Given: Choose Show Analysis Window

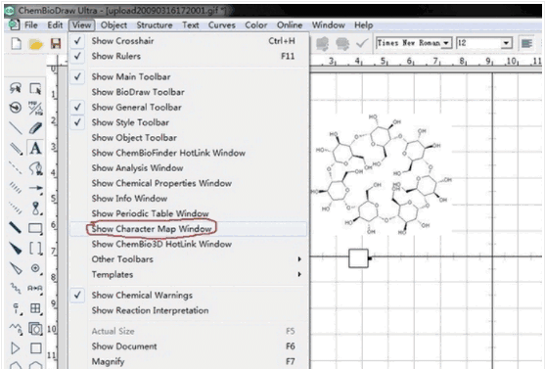Looking at the screenshot, I should (x=189, y=168).
